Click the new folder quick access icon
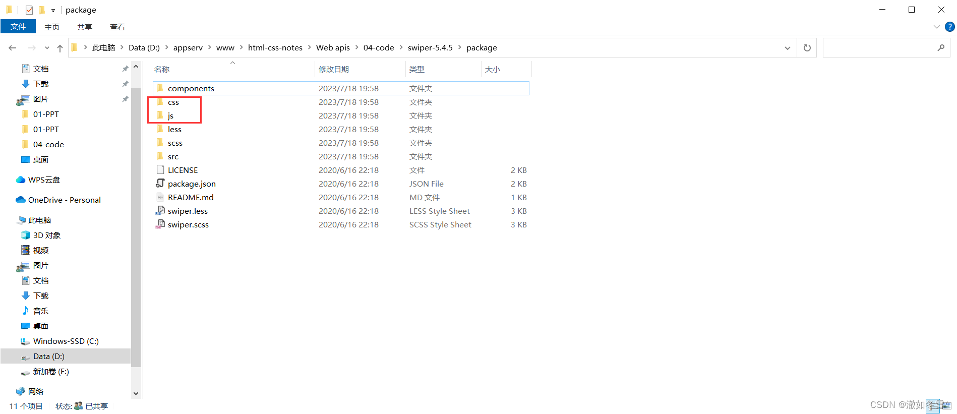 click(x=42, y=10)
